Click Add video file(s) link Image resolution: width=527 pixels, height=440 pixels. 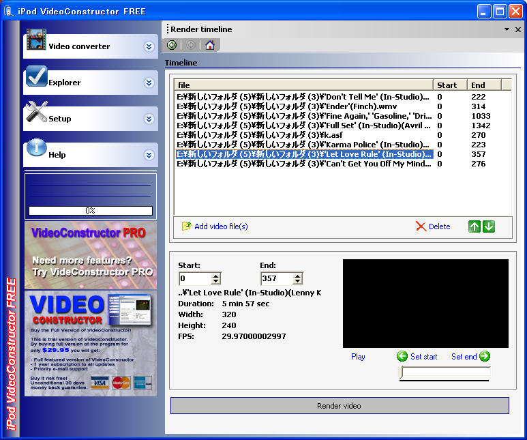221,226
